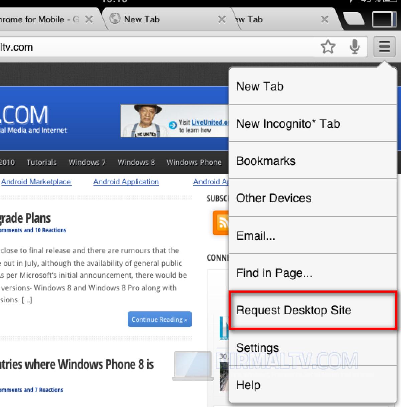Close the Chrome for Mobile tab
The height and width of the screenshot is (407, 401).
tap(88, 19)
